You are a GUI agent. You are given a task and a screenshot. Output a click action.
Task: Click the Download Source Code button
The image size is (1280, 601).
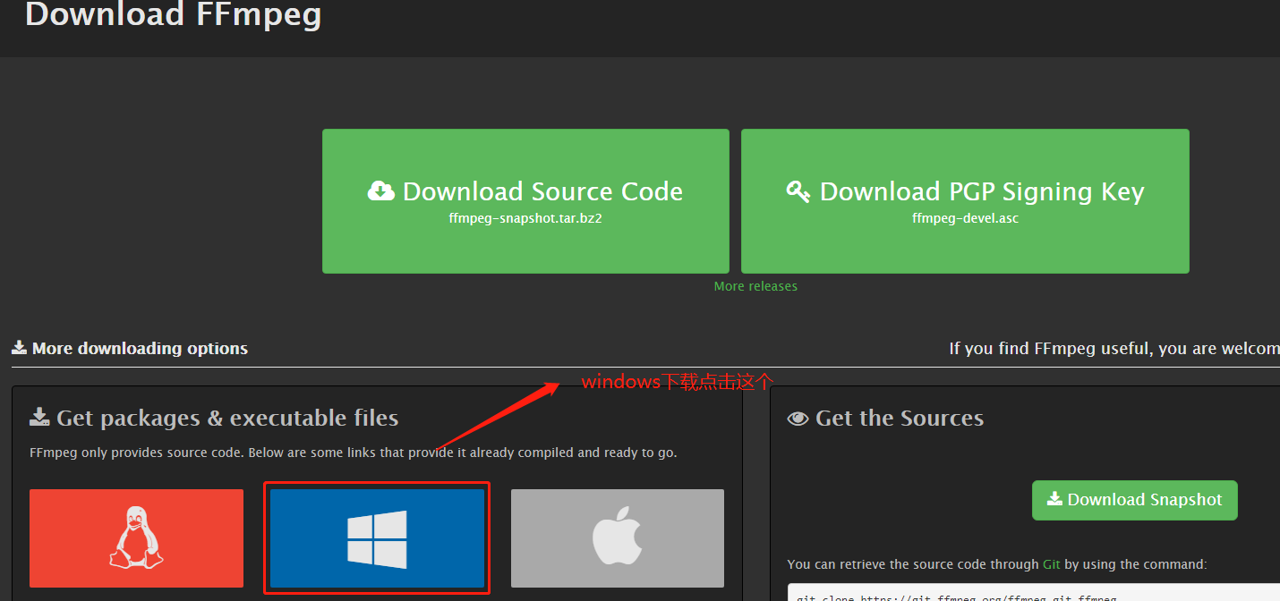point(525,201)
